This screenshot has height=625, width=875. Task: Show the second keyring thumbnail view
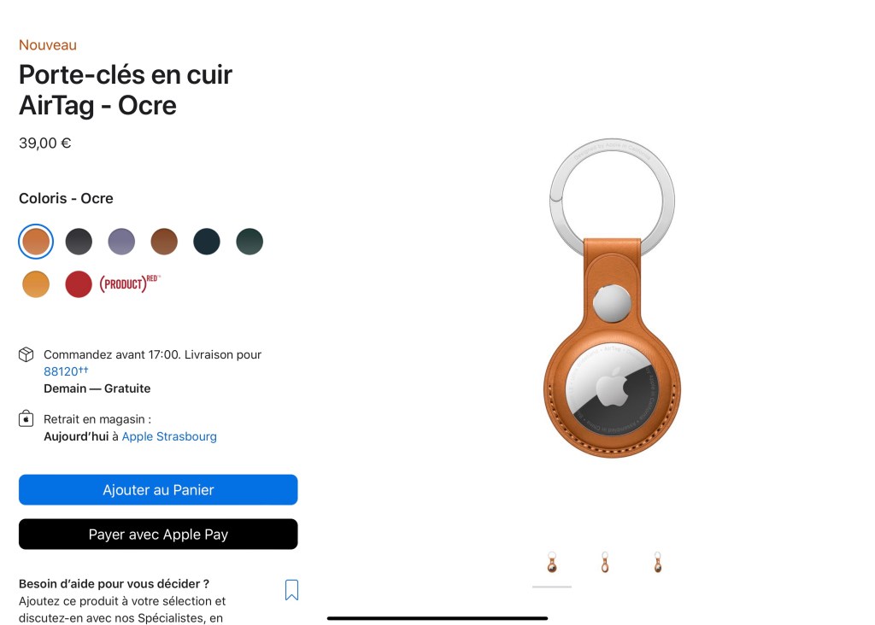click(605, 563)
